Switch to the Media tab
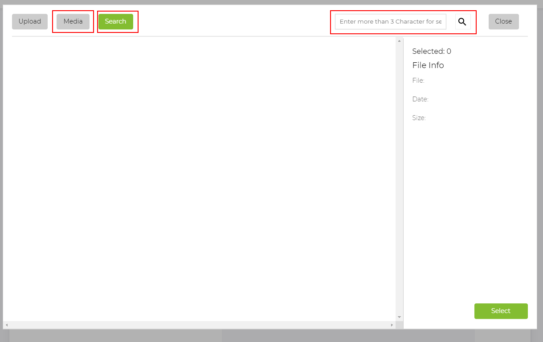The height and width of the screenshot is (342, 543). coord(73,21)
